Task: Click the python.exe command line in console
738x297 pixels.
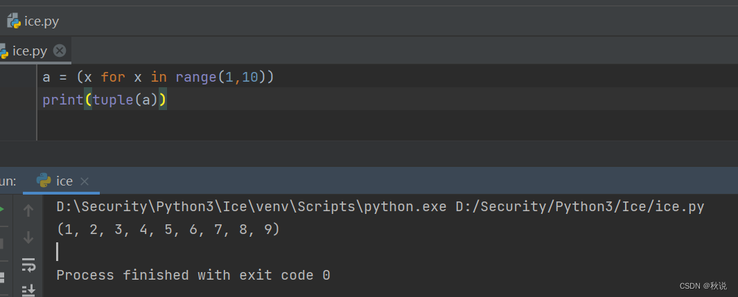Action: point(380,206)
